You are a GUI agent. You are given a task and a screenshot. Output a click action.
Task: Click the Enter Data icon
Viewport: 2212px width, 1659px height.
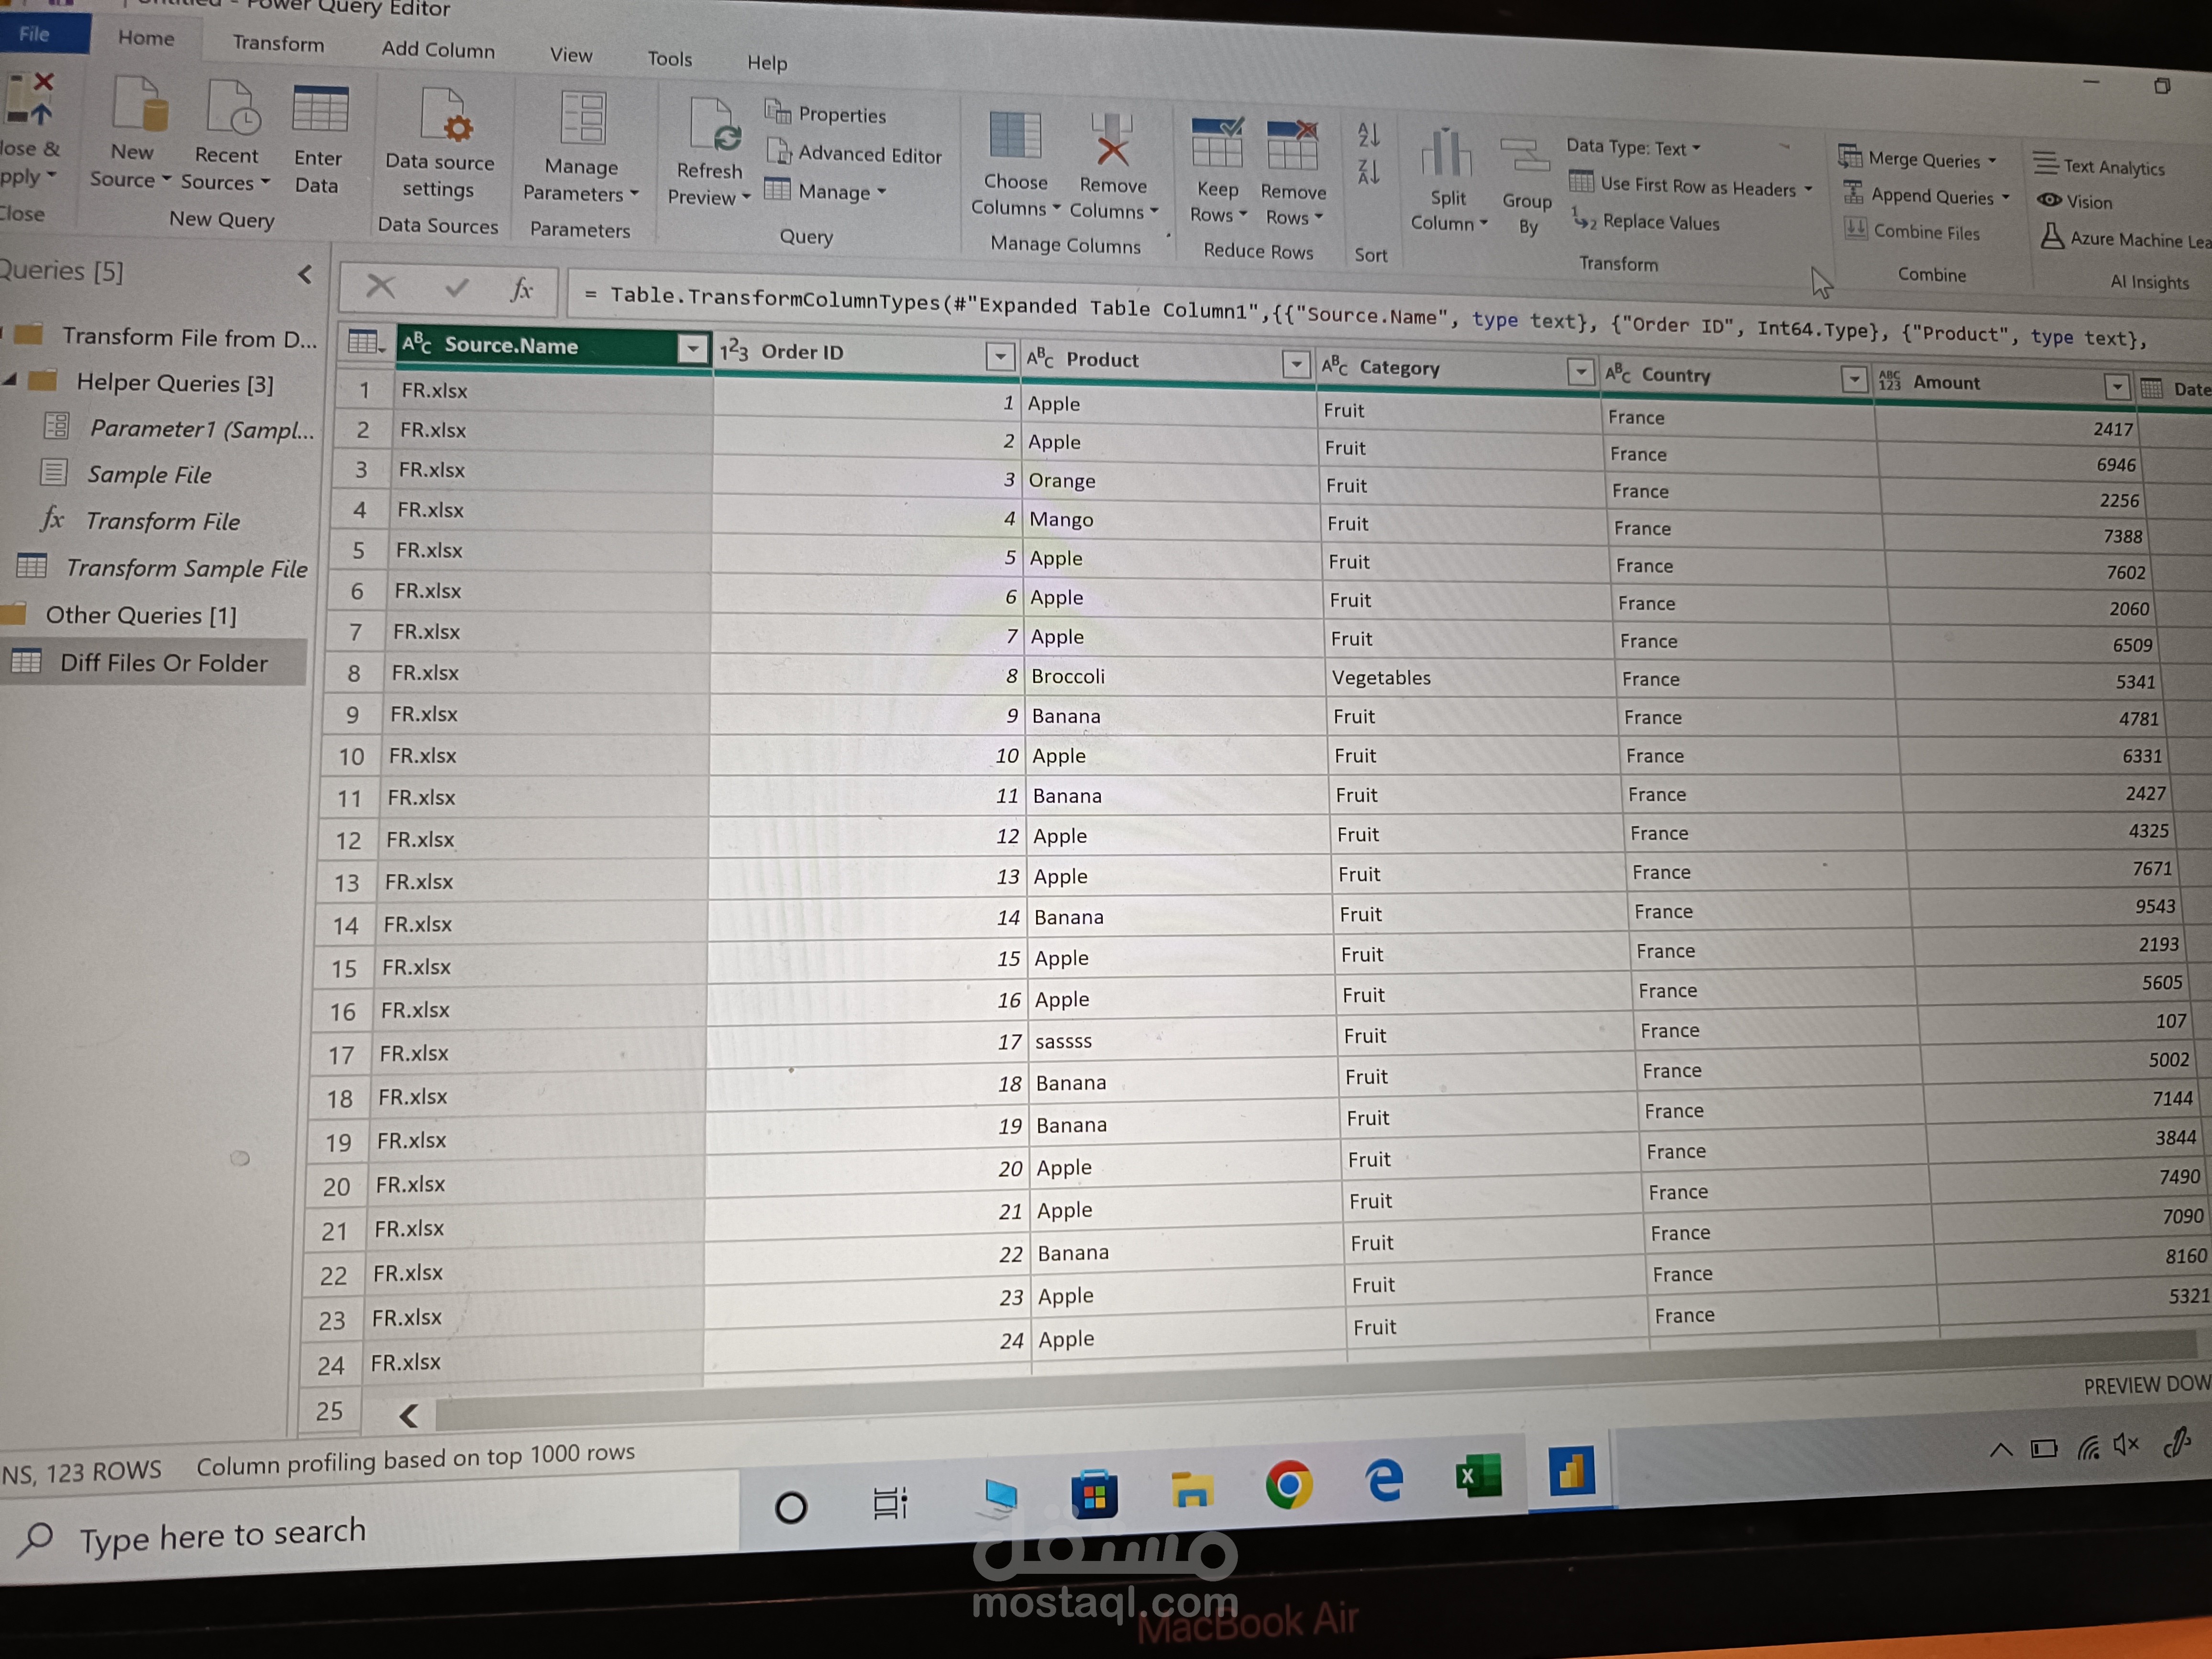pyautogui.click(x=320, y=110)
